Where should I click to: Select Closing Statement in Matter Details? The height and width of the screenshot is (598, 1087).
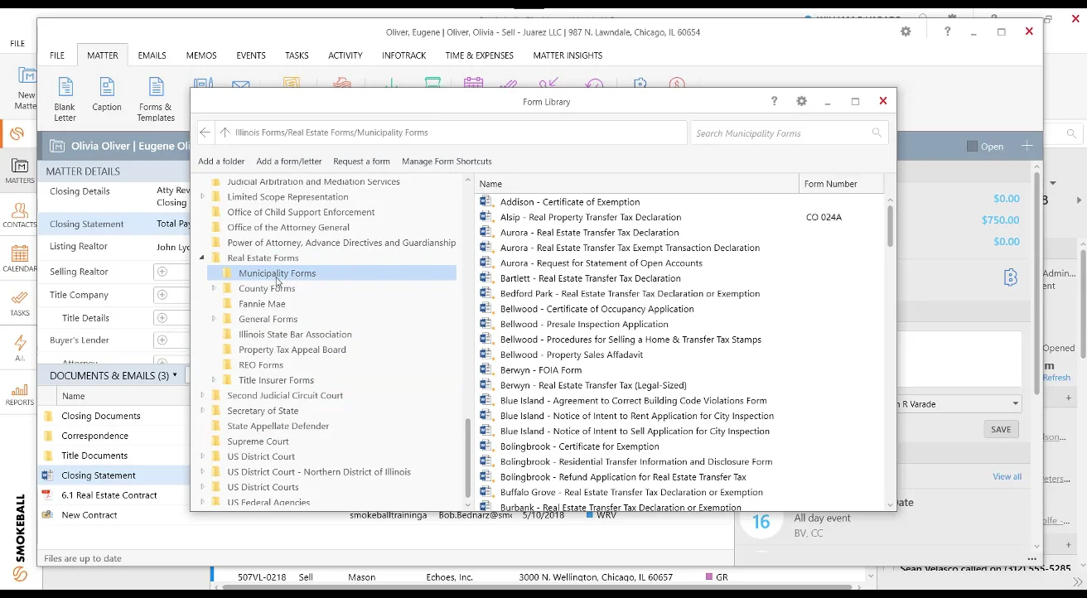pyautogui.click(x=87, y=224)
